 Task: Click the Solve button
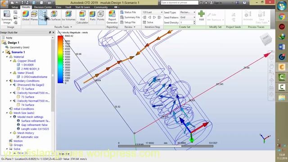tap(148, 22)
